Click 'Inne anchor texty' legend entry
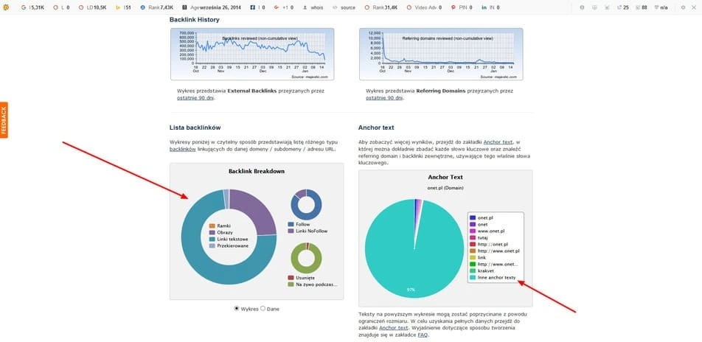 coord(496,277)
